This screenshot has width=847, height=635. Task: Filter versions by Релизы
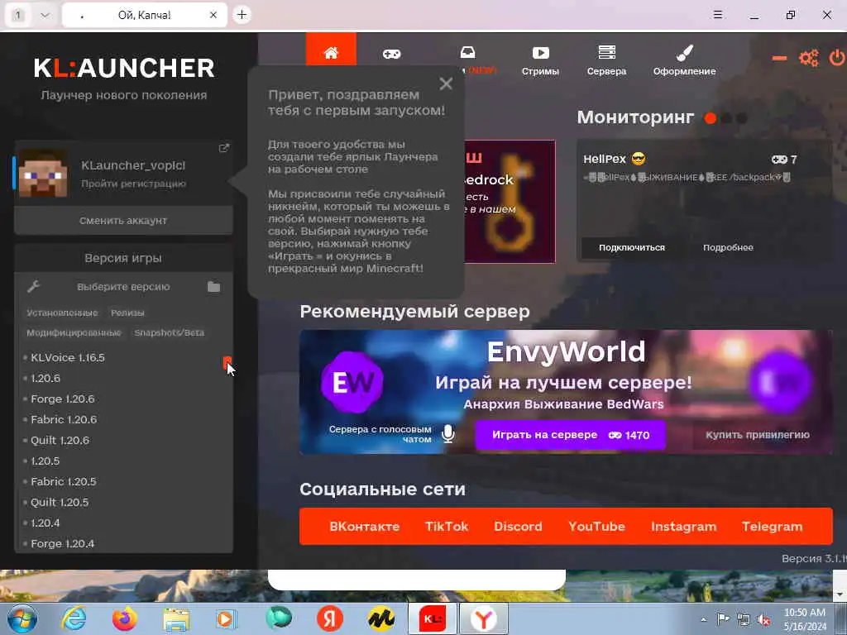click(127, 313)
